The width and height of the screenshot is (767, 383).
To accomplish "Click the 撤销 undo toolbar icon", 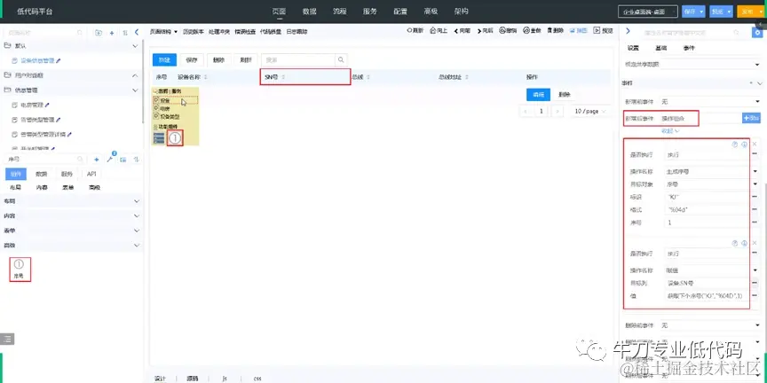I will 508,30.
